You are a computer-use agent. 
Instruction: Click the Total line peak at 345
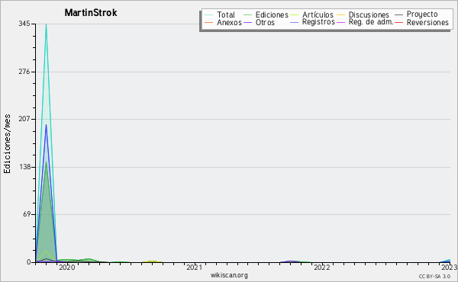46,24
